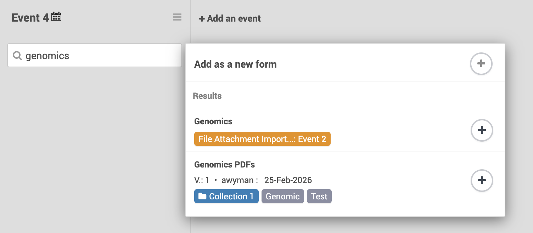
Task: Click the calendar icon beside Event 4
Action: tap(57, 17)
